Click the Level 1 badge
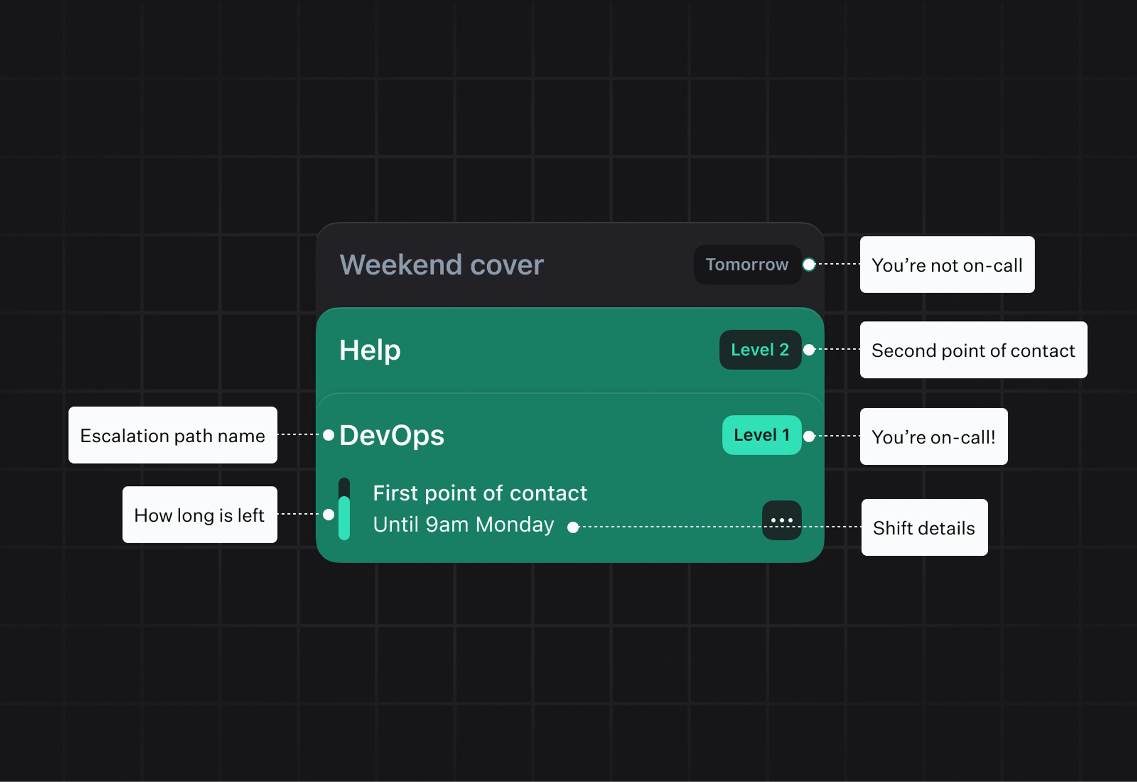The height and width of the screenshot is (782, 1137). (x=761, y=435)
